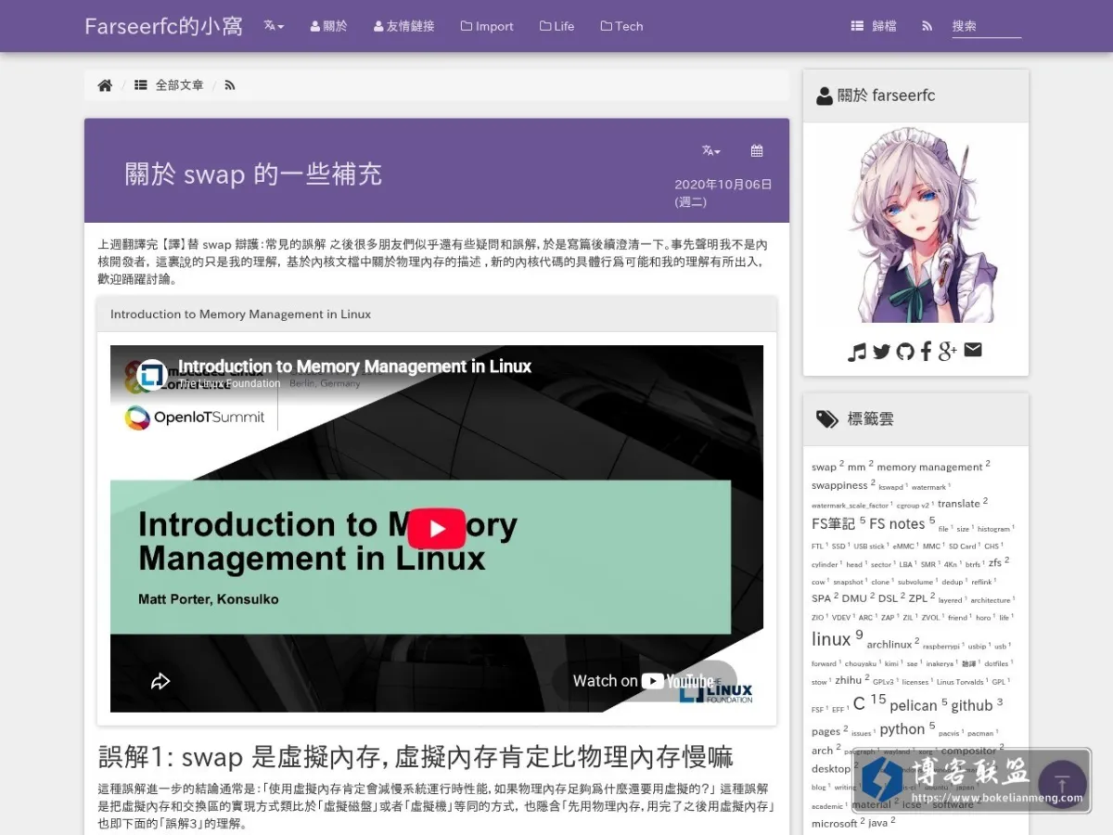The width and height of the screenshot is (1113, 835).
Task: Click Watch on YouTube button
Action: tap(644, 681)
